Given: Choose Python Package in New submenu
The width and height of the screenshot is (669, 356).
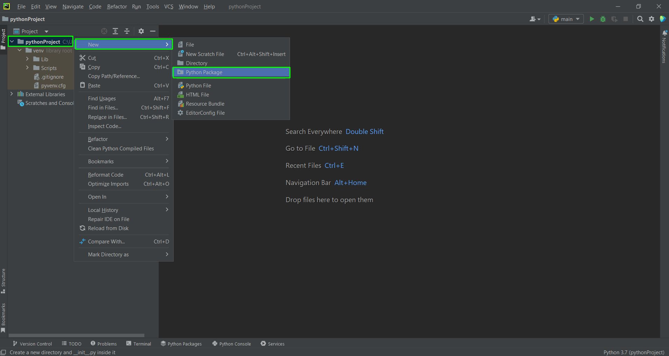Looking at the screenshot, I should click(231, 72).
